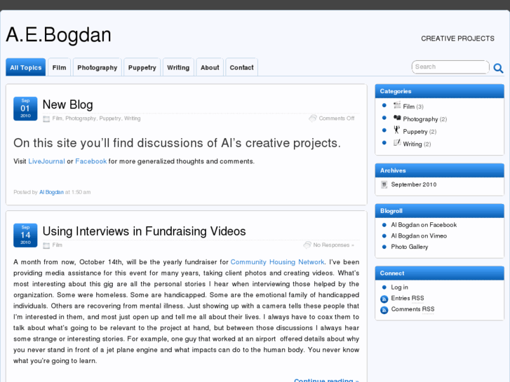This screenshot has width=510, height=382.
Task: Open the Photo Gallery blogroll link
Action: click(410, 247)
